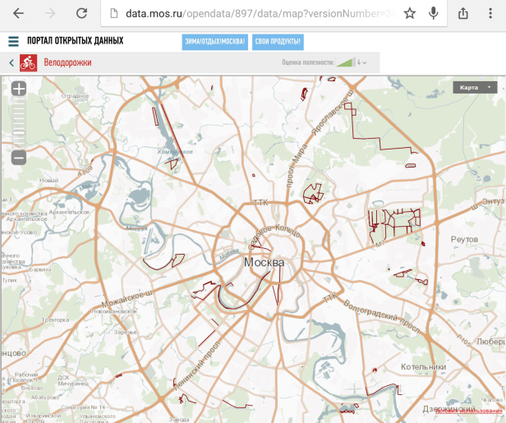Click the ПОРТАЛ ОТКРЫТЫХ ДАННЫХ title link
The image size is (506, 423).
tap(75, 41)
